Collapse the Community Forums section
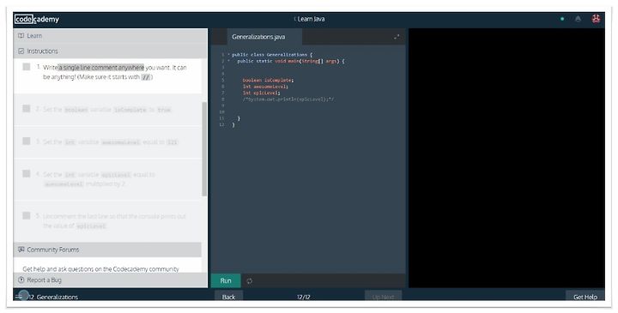The height and width of the screenshot is (313, 618). pyautogui.click(x=107, y=250)
